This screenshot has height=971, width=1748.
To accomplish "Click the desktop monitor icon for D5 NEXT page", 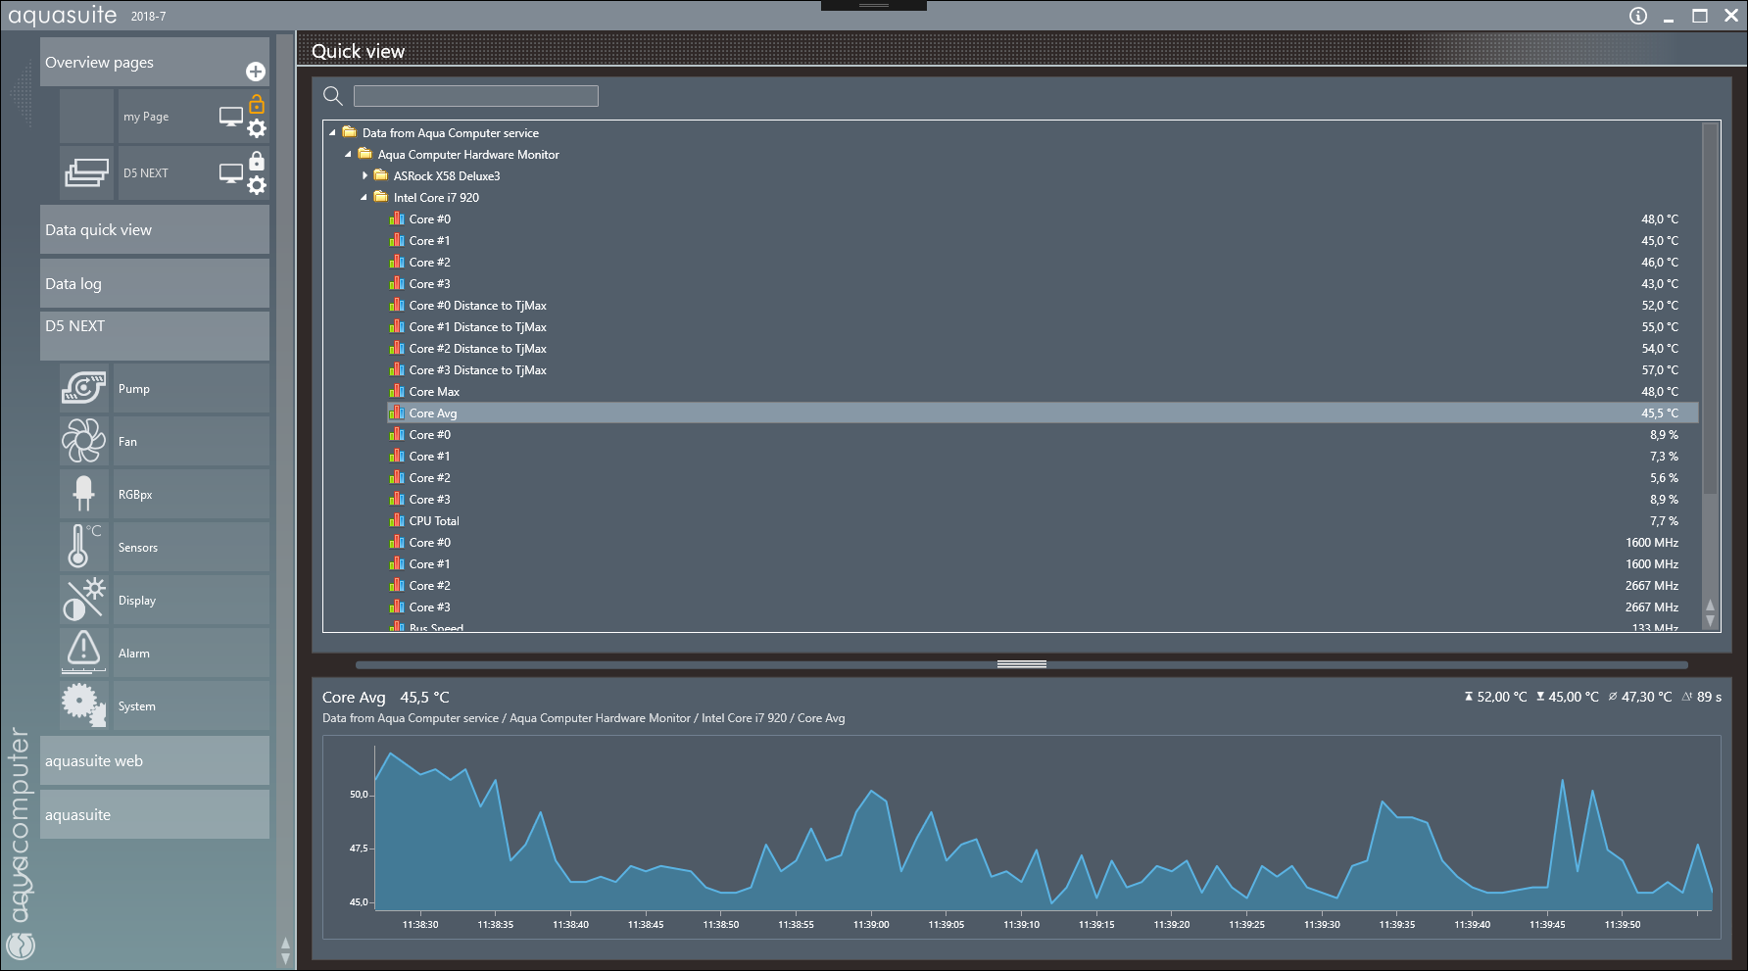I will click(231, 173).
